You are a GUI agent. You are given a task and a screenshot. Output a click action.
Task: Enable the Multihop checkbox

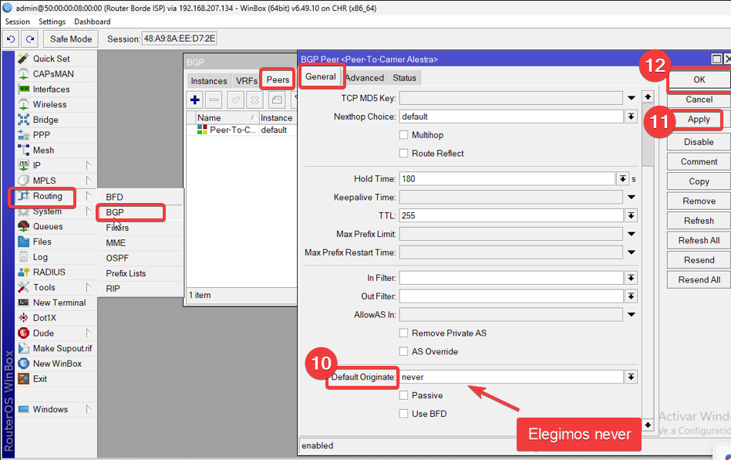point(403,135)
